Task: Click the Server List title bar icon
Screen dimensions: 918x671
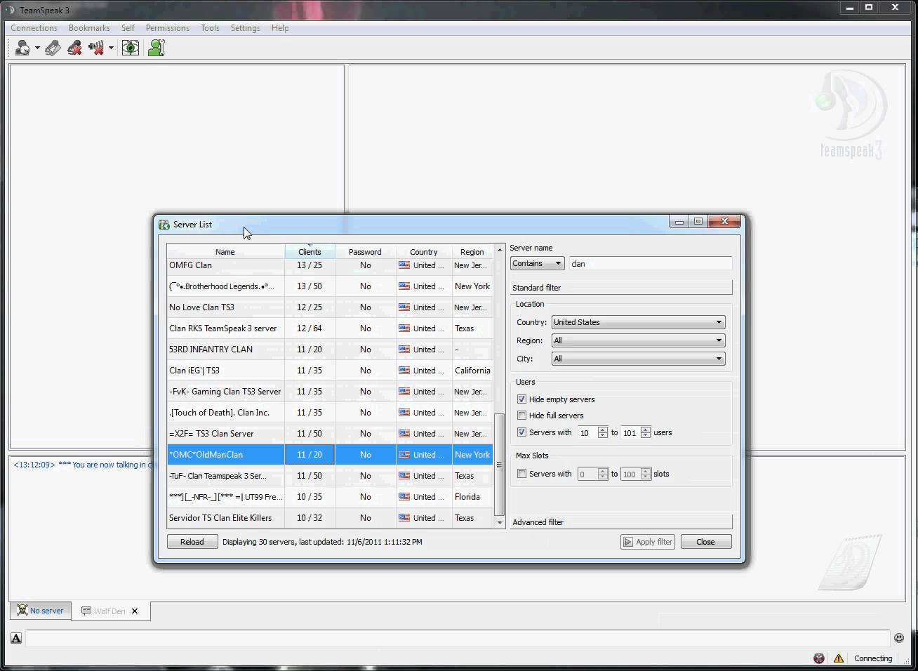Action: 164,225
